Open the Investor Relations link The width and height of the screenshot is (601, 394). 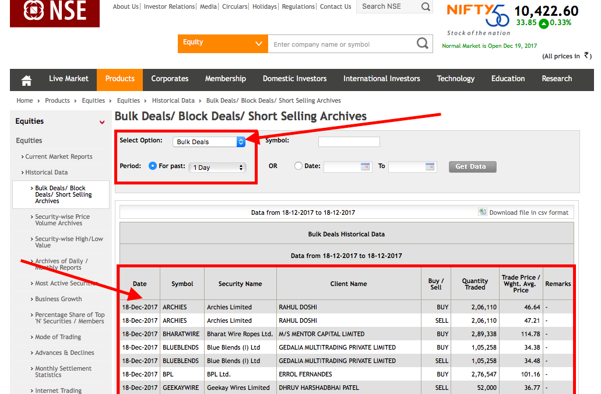click(x=169, y=6)
